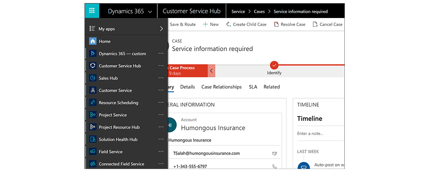Open the app launcher waffle icon
Image resolution: width=431 pixels, height=172 pixels.
(92, 11)
